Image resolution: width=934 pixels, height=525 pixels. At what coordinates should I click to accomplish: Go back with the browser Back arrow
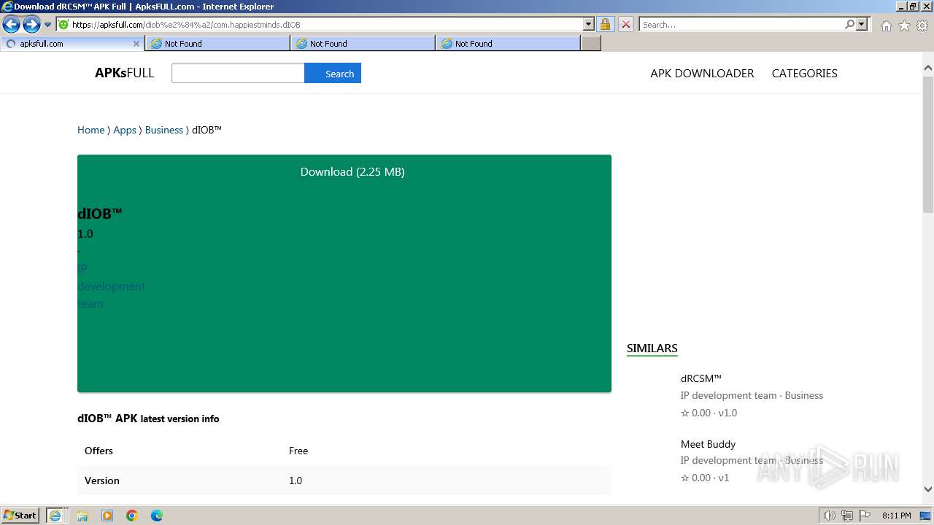pyautogui.click(x=11, y=25)
